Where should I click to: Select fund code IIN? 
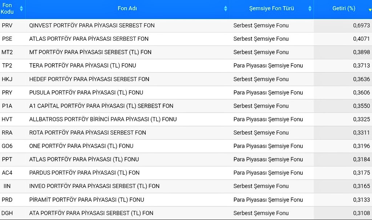7,186
